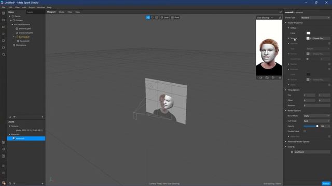Open the viewport Filter option
Screen dimensions: 332x186
[70, 12]
